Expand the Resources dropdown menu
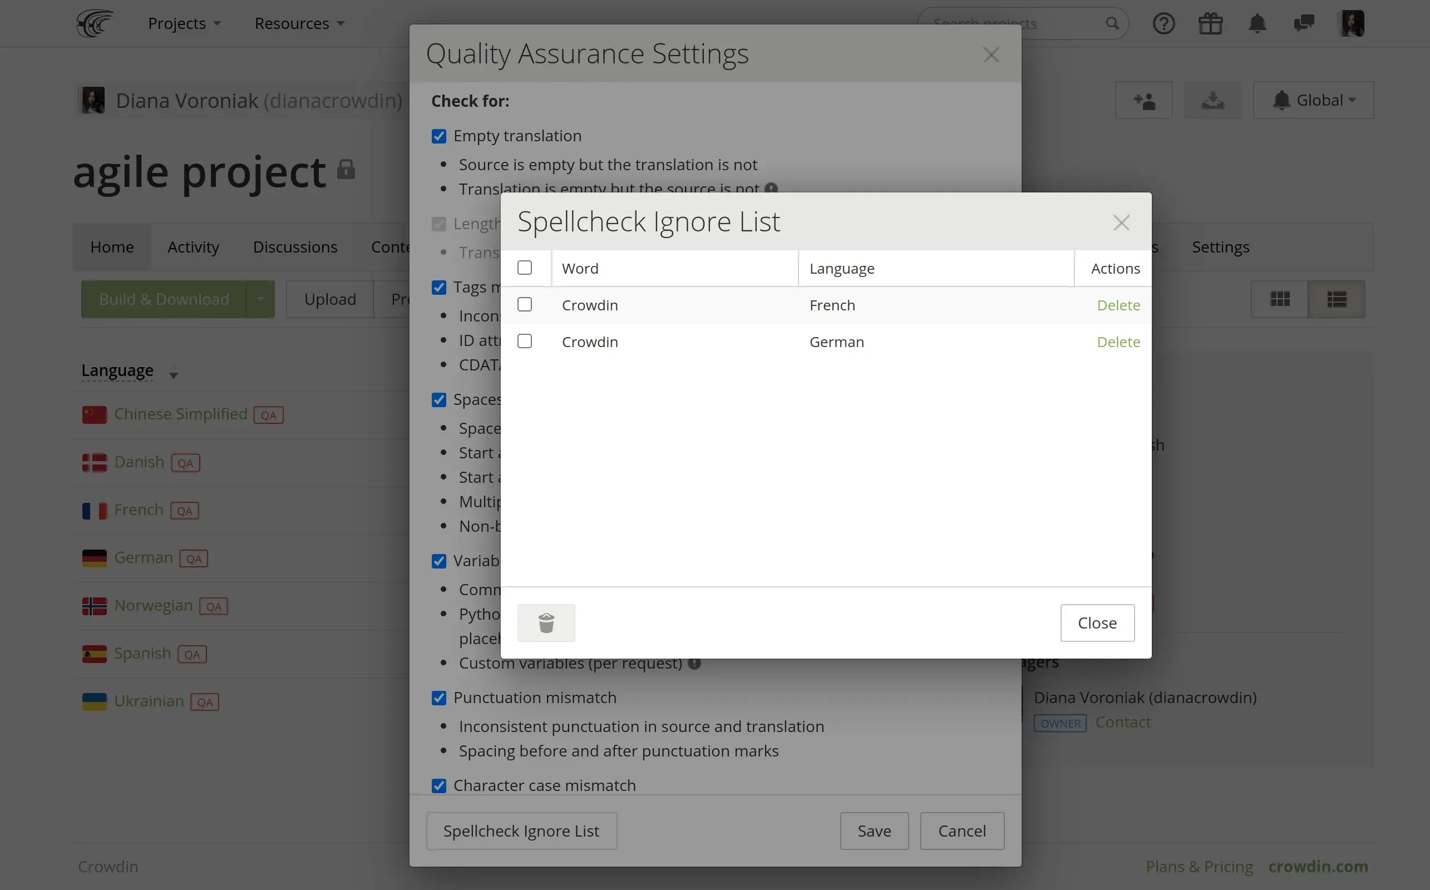 [x=299, y=23]
